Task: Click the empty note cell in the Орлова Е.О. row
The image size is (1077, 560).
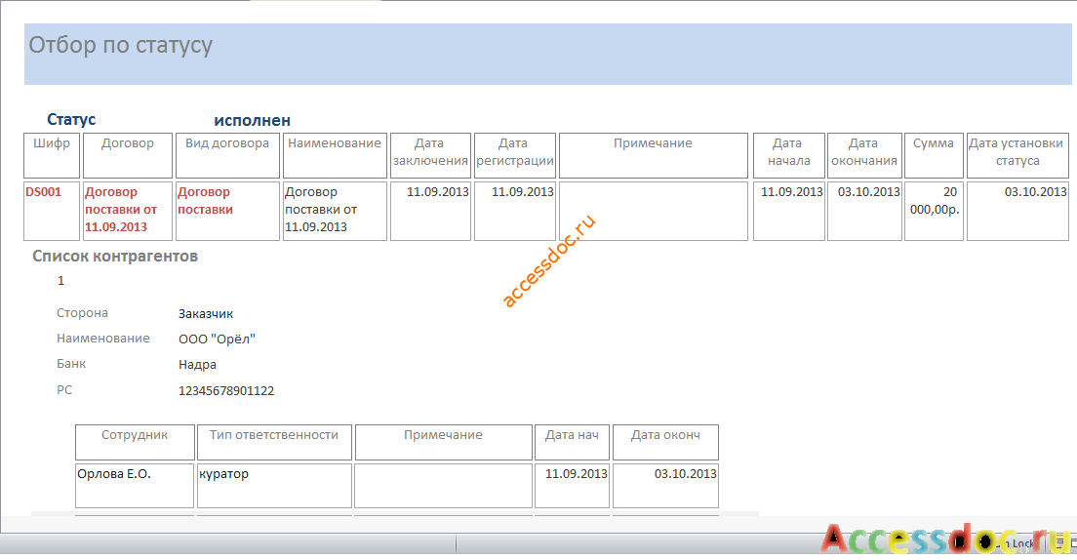Action: click(443, 486)
